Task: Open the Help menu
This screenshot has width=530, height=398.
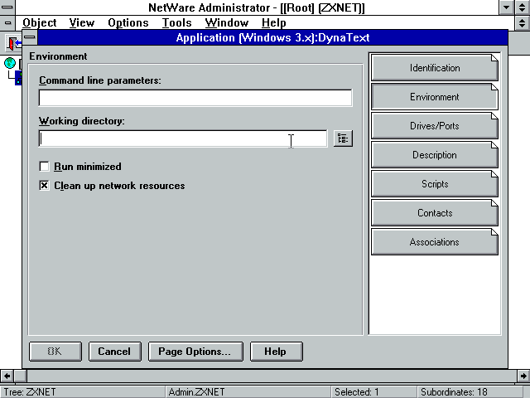Action: tap(274, 22)
